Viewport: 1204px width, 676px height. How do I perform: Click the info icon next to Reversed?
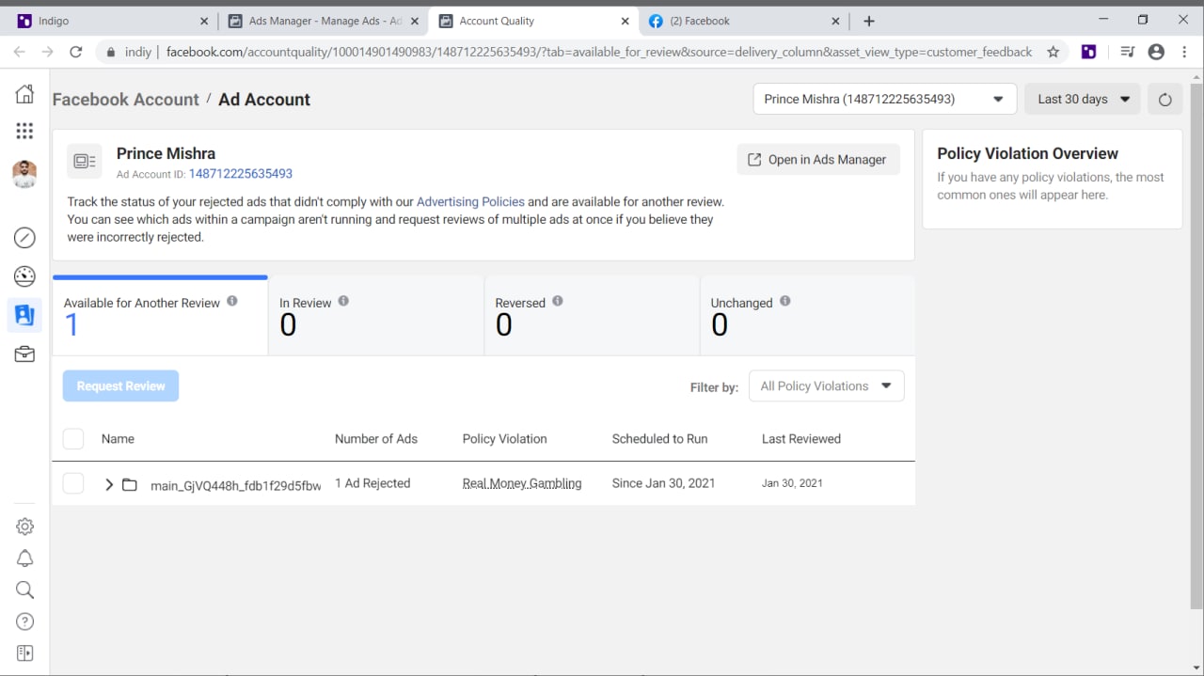[x=558, y=301]
